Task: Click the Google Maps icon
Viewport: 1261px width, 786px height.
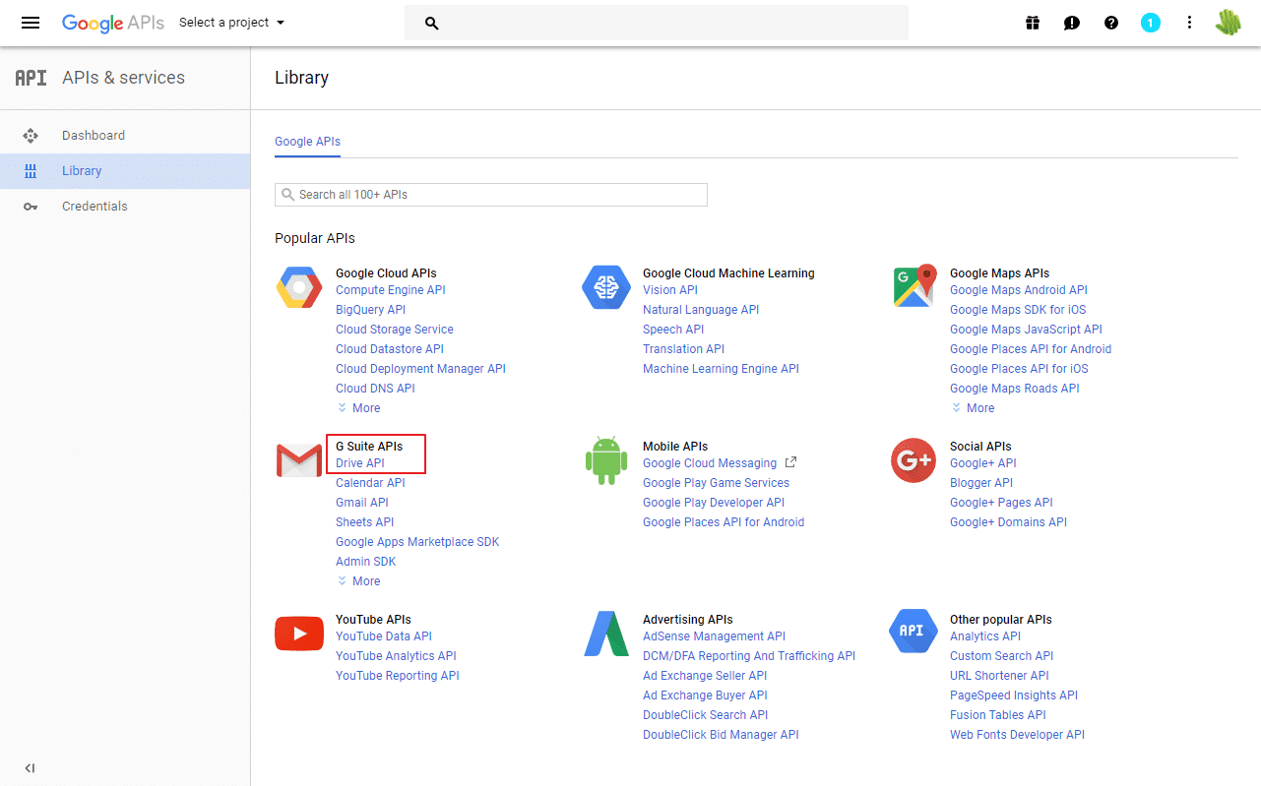Action: [914, 286]
